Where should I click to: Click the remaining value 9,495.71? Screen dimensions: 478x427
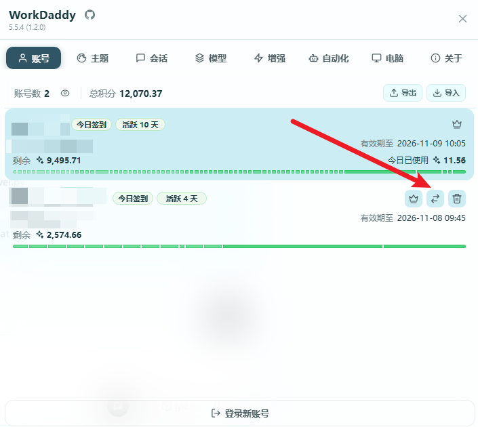click(x=64, y=161)
